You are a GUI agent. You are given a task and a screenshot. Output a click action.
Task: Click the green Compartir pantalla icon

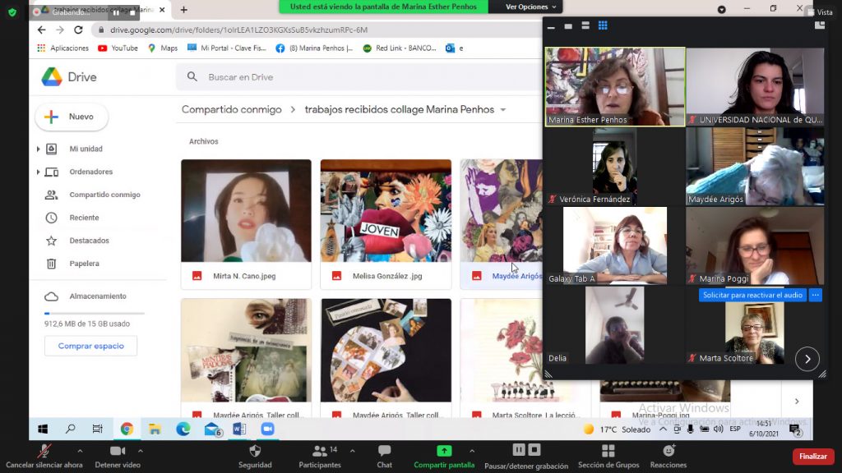(444, 451)
